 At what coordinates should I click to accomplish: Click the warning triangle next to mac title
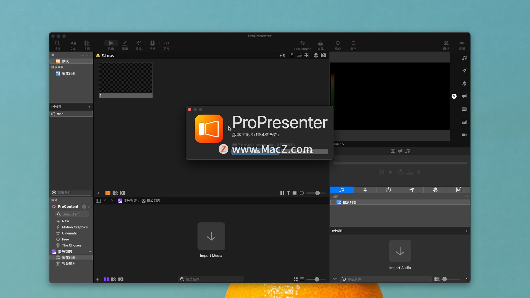click(x=98, y=55)
